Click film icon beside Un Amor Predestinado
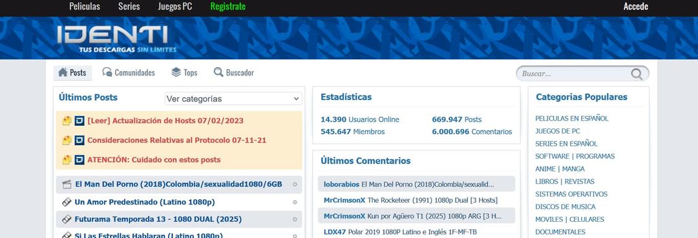 pos(67,202)
